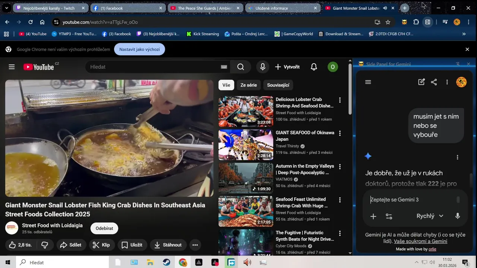Open Seafood Feast Unlimited video thumbnail
Viewport: 477px width, 268px height.
tap(246, 211)
